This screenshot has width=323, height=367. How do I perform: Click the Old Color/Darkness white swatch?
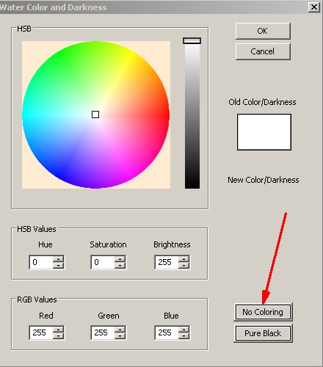264,132
